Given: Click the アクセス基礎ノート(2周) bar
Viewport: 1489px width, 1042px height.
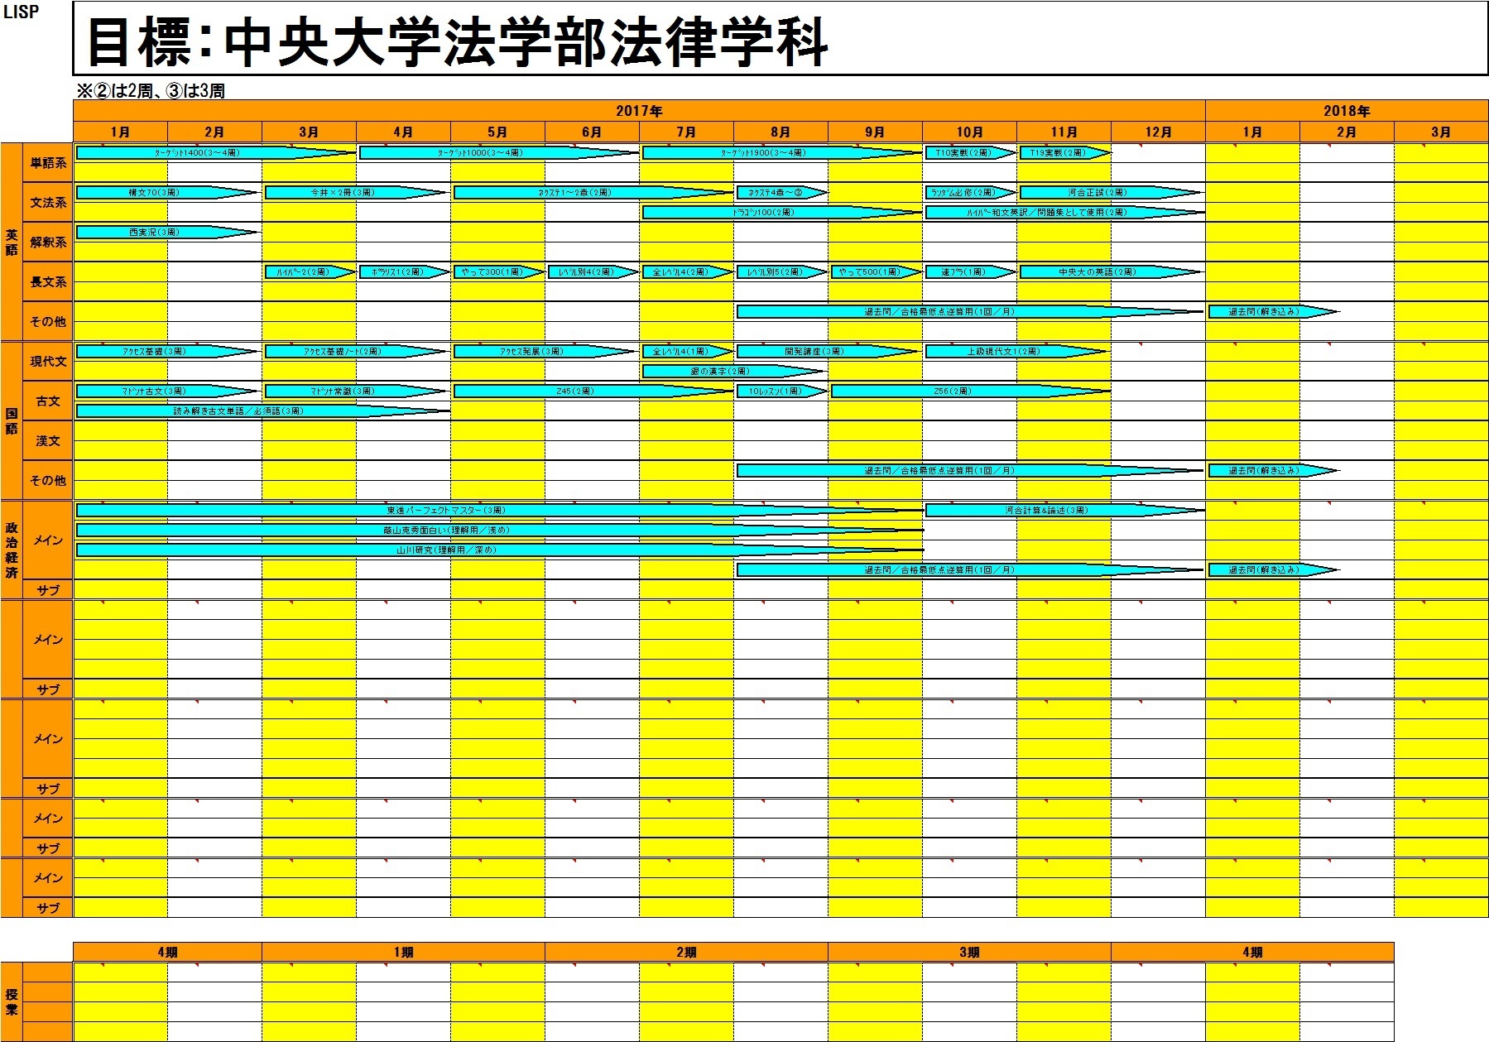Looking at the screenshot, I should [x=356, y=352].
